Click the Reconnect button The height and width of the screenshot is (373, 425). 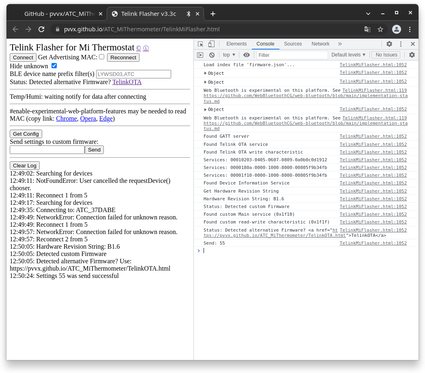[x=123, y=58]
